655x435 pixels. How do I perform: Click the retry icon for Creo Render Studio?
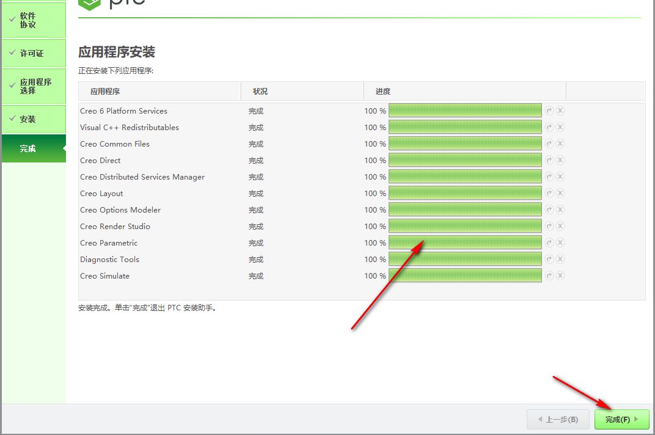[549, 226]
